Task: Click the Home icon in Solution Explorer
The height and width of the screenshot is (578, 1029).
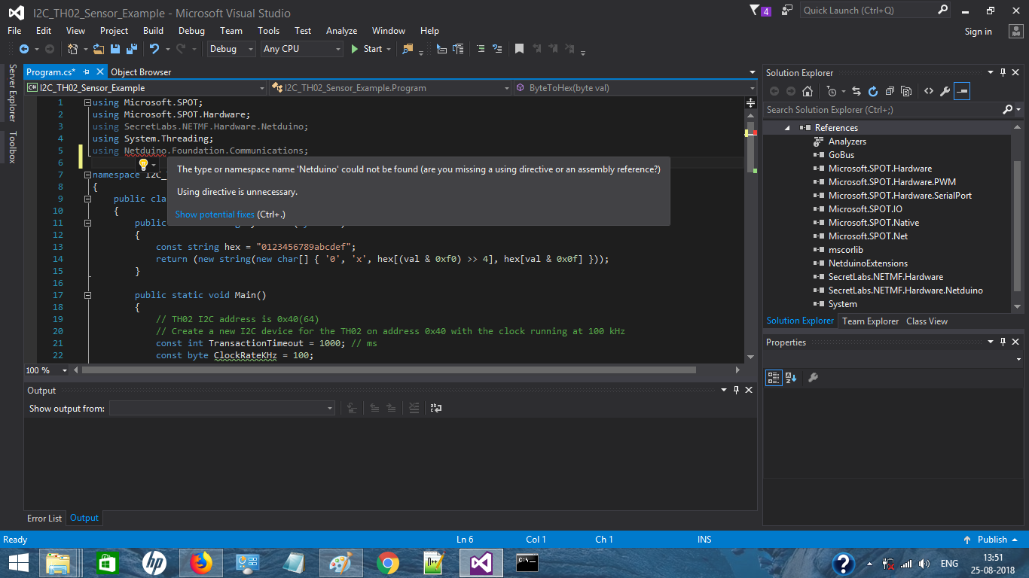Action: [x=808, y=91]
